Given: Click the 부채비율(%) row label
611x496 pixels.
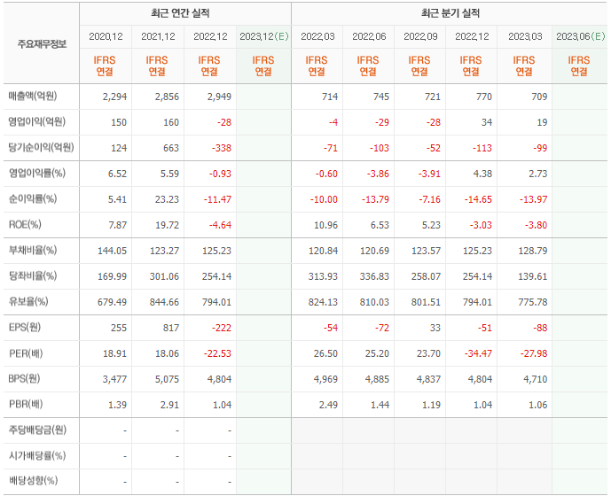Looking at the screenshot, I should tap(33, 250).
